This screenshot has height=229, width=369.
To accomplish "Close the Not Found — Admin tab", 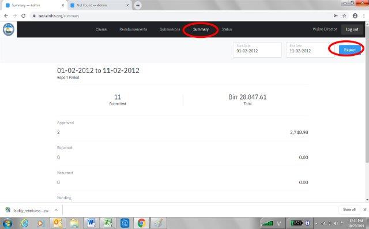I will tap(127, 5).
